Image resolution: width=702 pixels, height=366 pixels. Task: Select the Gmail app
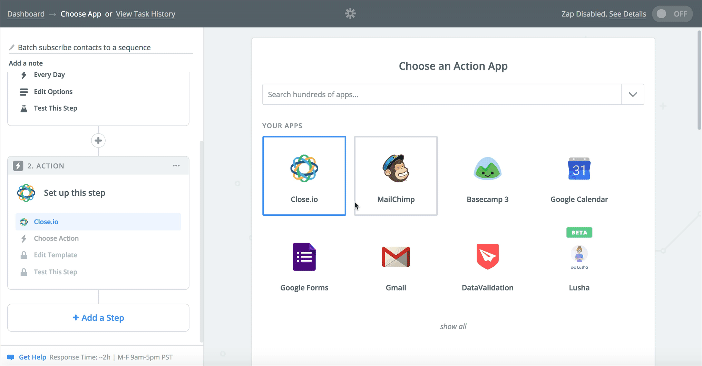pyautogui.click(x=396, y=265)
